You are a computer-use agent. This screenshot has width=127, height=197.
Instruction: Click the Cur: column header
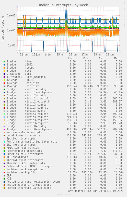71,58
